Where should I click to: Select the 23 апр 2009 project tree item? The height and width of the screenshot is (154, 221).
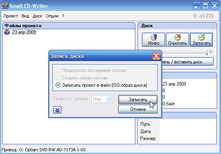[x=24, y=32]
